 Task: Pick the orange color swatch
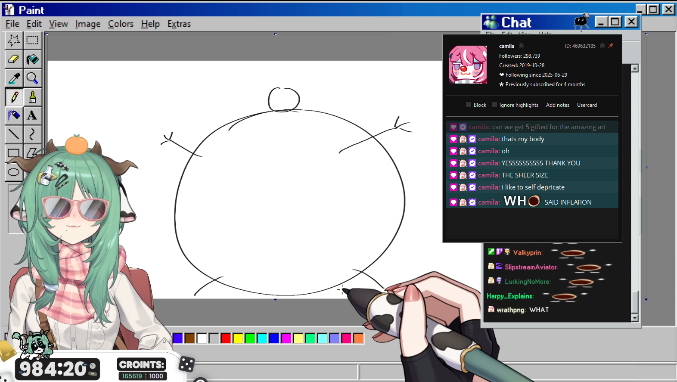[359, 339]
